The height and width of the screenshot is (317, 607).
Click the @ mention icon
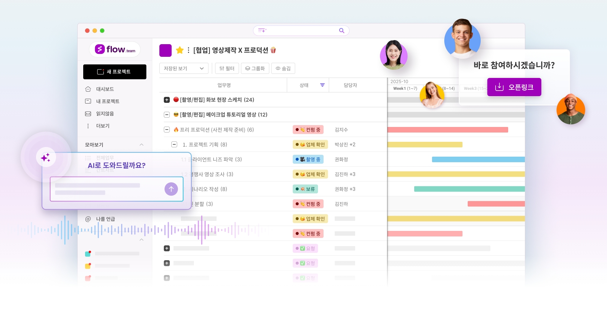coord(88,219)
